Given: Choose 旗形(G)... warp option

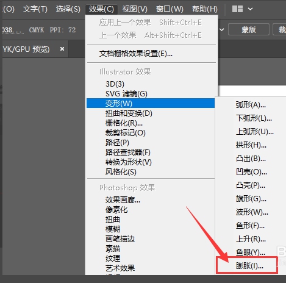Looking at the screenshot, I should pos(251,199).
